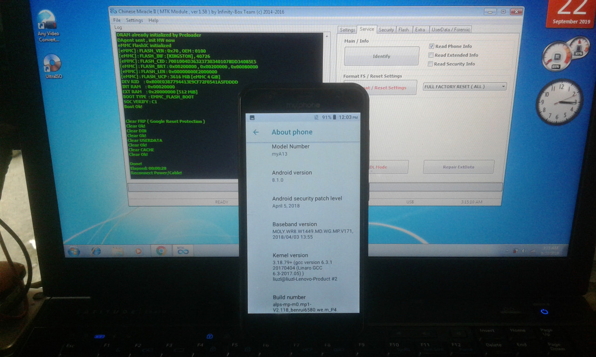The width and height of the screenshot is (596, 357).
Task: Click the Repair ExtData button
Action: tap(458, 167)
